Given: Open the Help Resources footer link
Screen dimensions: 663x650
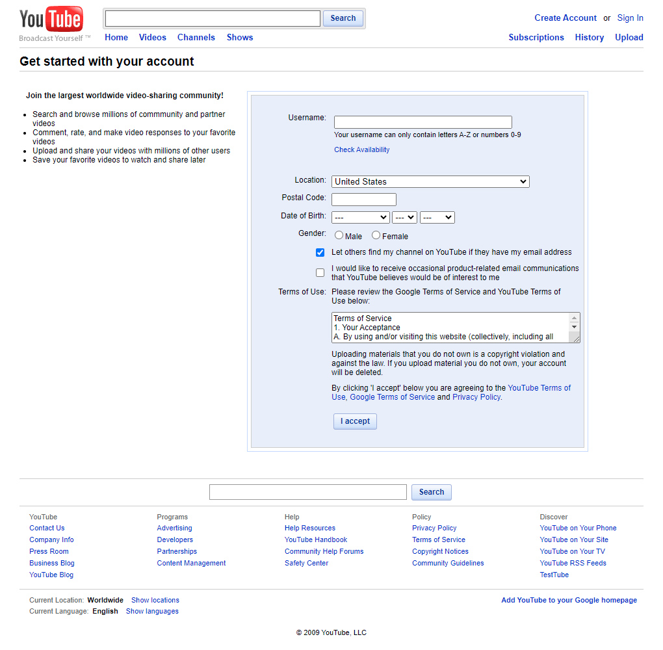Looking at the screenshot, I should click(x=310, y=528).
